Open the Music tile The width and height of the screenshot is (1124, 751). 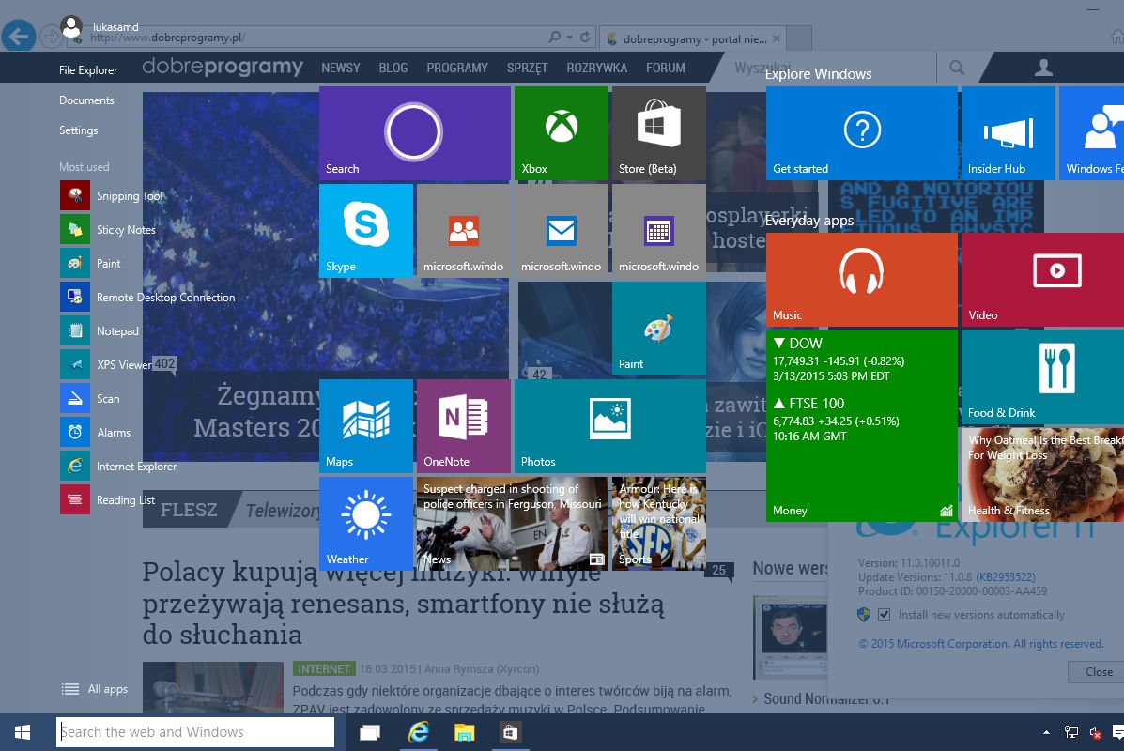coord(862,280)
